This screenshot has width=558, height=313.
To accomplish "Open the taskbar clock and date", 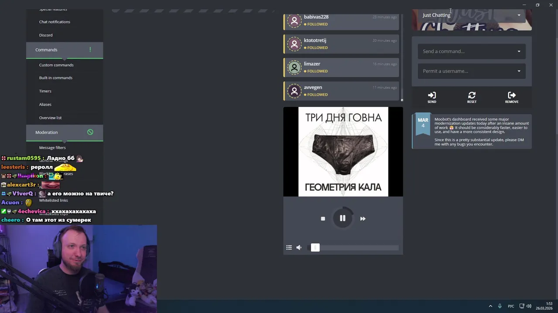I will pos(544,306).
